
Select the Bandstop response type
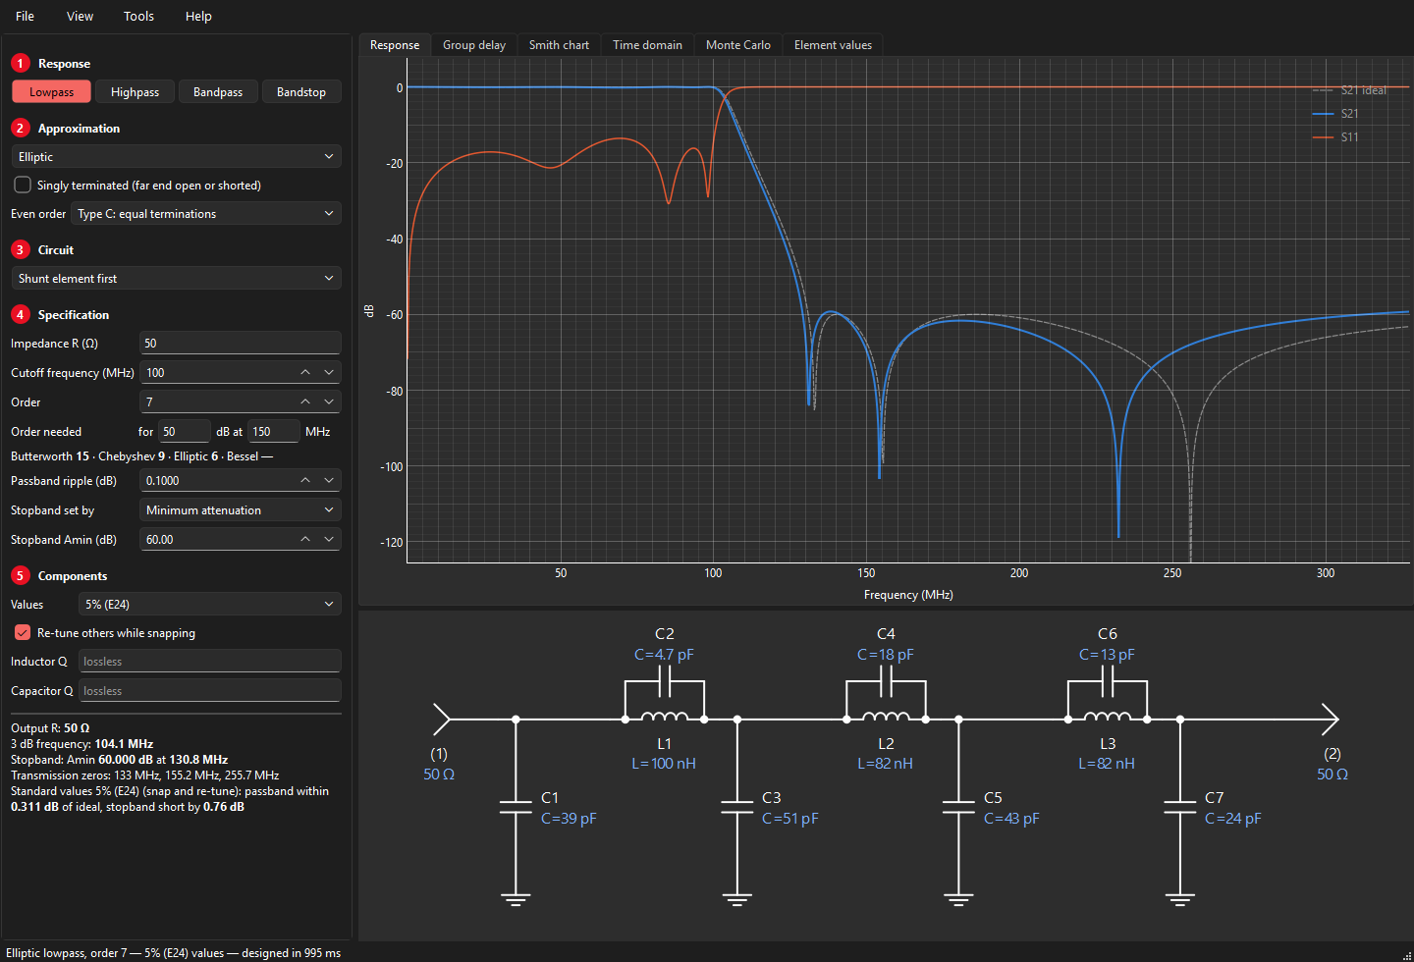pyautogui.click(x=301, y=91)
